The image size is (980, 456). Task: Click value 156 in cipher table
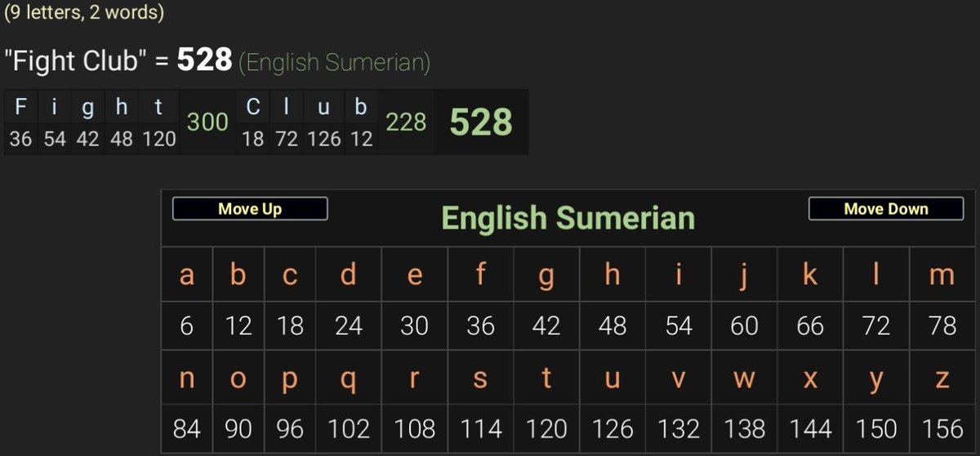click(942, 429)
